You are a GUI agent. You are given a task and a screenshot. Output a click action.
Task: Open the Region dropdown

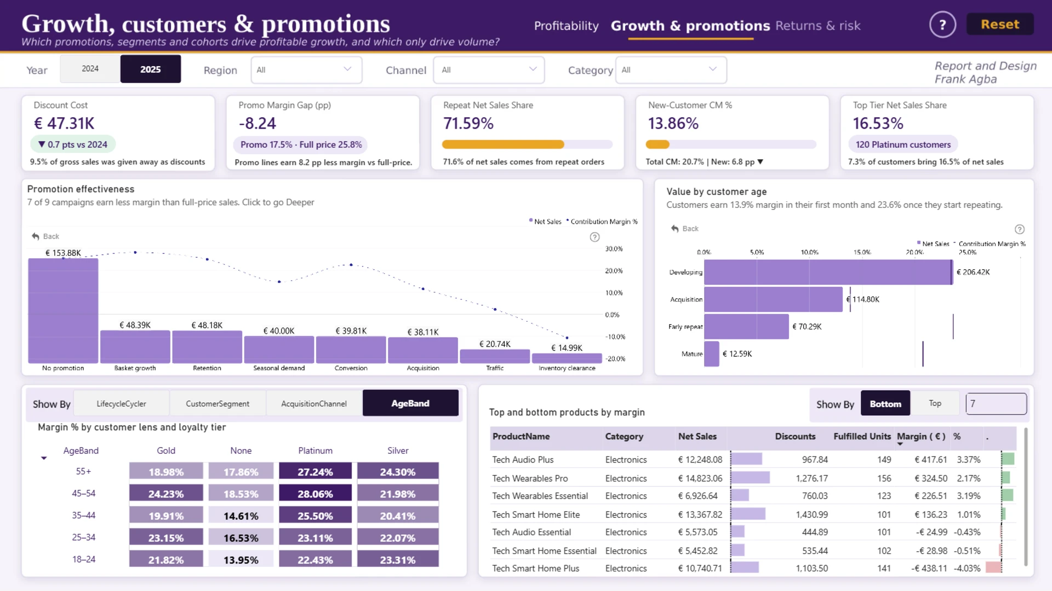(x=306, y=70)
